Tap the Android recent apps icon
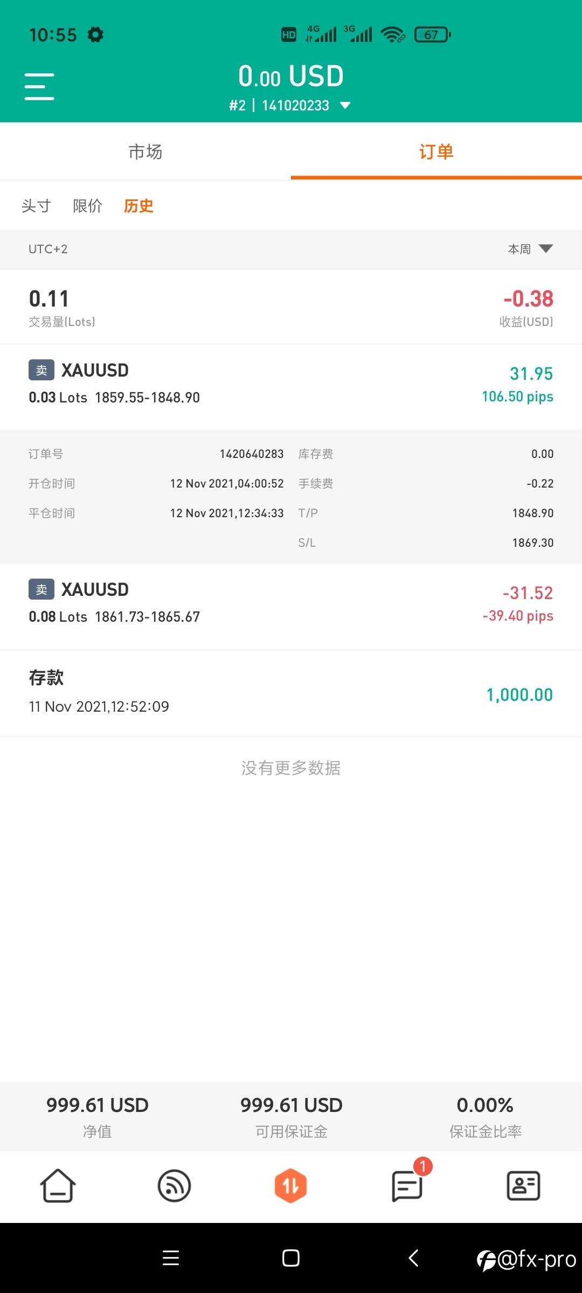Screen dimensions: 582x1293 (x=171, y=1258)
